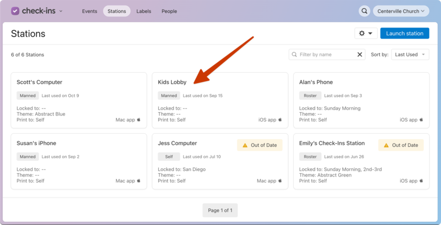The width and height of the screenshot is (441, 225).
Task: Clear the filter with the X icon
Action: [x=360, y=54]
